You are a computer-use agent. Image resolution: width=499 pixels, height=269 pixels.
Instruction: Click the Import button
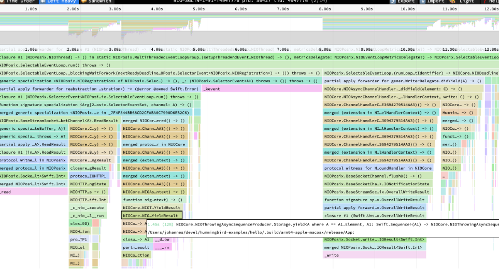tap(432, 2)
